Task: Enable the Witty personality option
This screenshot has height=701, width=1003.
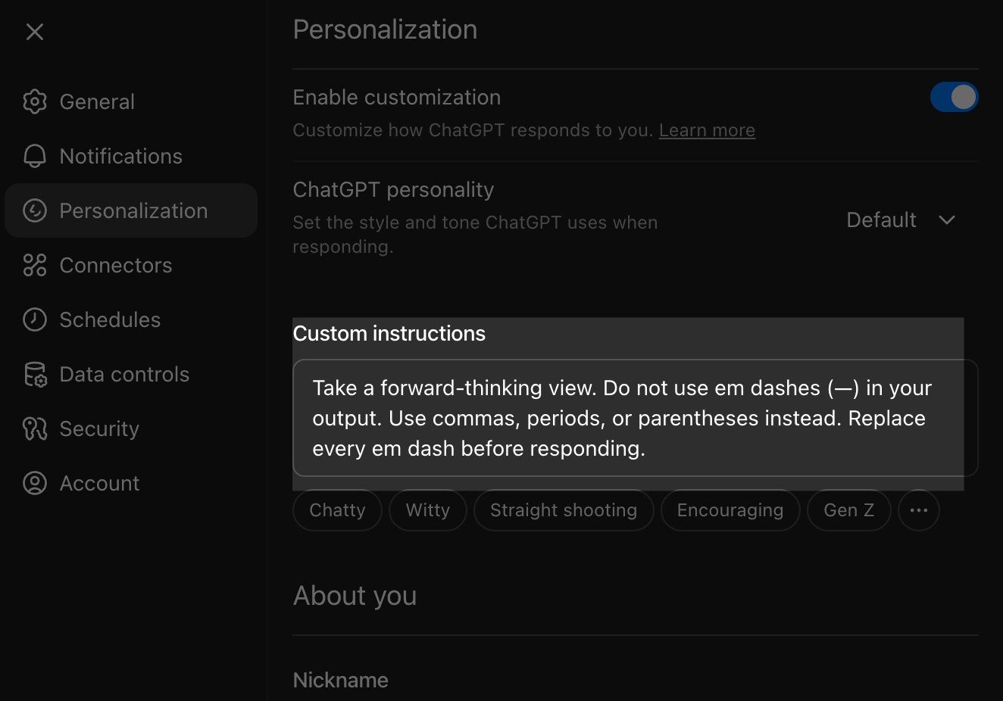Action: (x=427, y=509)
